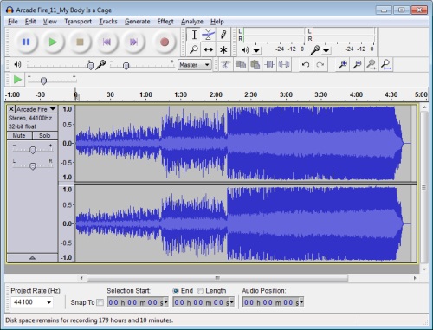Start recording with the Record button
Image resolution: width=433 pixels, height=330 pixels.
pyautogui.click(x=165, y=42)
